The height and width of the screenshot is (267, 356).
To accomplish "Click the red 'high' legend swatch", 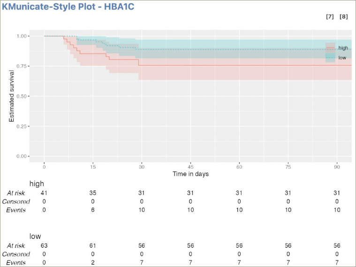I will [330, 48].
